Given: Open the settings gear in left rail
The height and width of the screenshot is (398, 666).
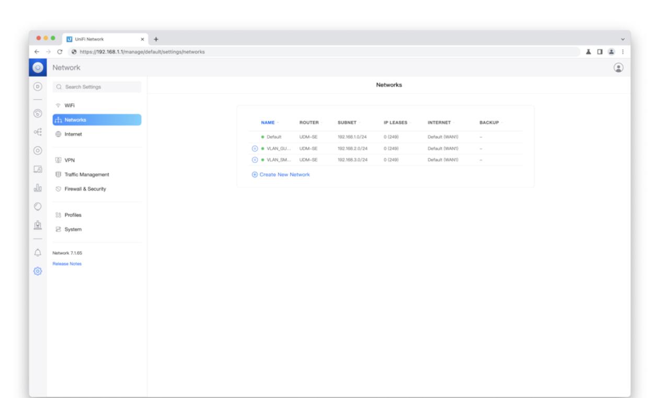Looking at the screenshot, I should pos(38,272).
